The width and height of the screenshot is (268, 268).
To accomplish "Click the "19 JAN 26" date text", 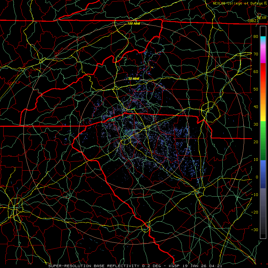I will point(194,266).
